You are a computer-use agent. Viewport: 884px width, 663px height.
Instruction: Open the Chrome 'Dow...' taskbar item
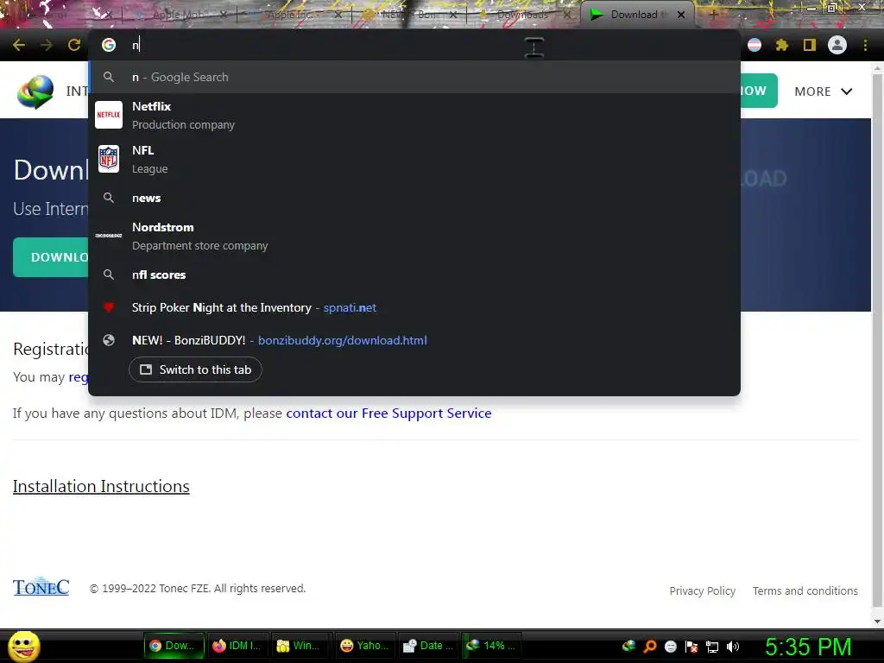point(173,646)
